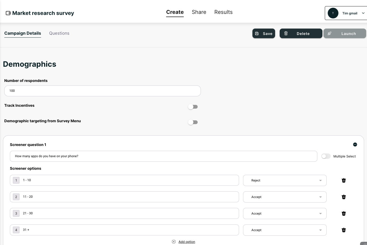The width and height of the screenshot is (367, 245).
Task: Remove the 21 - 30 option via trash icon
Action: tap(344, 214)
